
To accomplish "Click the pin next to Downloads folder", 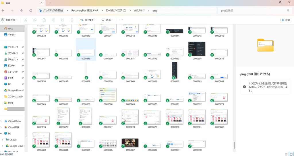I will point(23,53).
